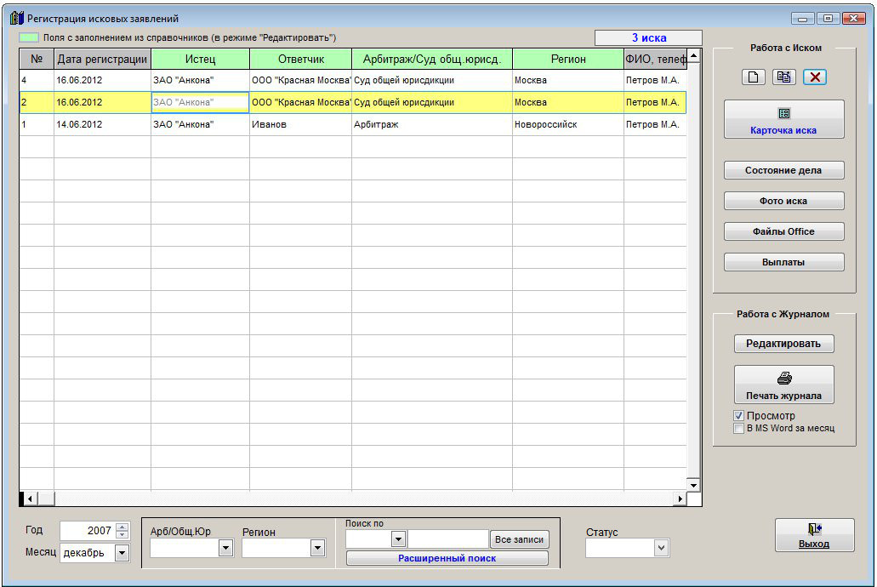877x587 pixels.
Task: Click the Поиск по text input field
Action: pos(447,539)
